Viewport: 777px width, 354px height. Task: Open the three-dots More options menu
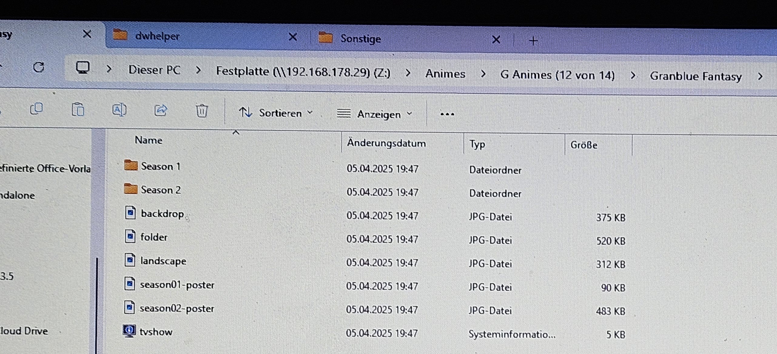447,114
